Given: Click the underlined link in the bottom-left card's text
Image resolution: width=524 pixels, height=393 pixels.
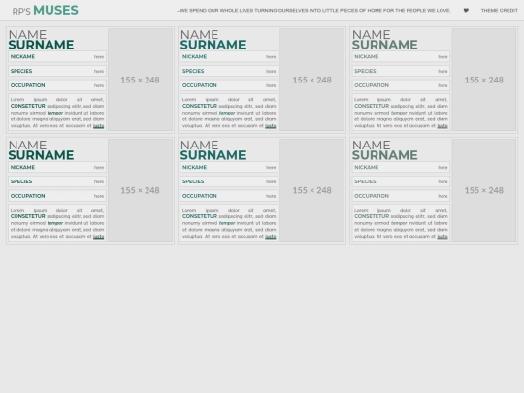Looking at the screenshot, I should [98, 237].
